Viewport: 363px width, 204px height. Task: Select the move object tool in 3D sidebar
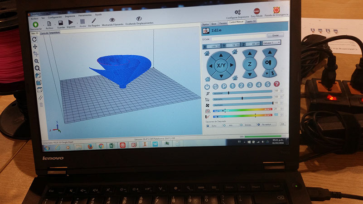coord(36,54)
